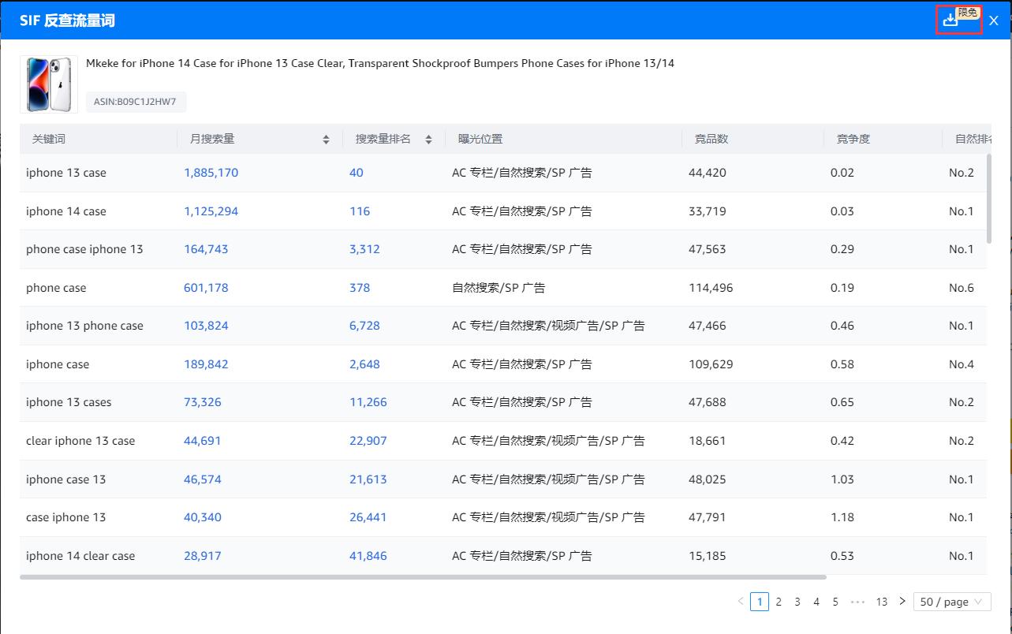The image size is (1012, 634).
Task: Select page 5 in pagination
Action: pos(835,602)
